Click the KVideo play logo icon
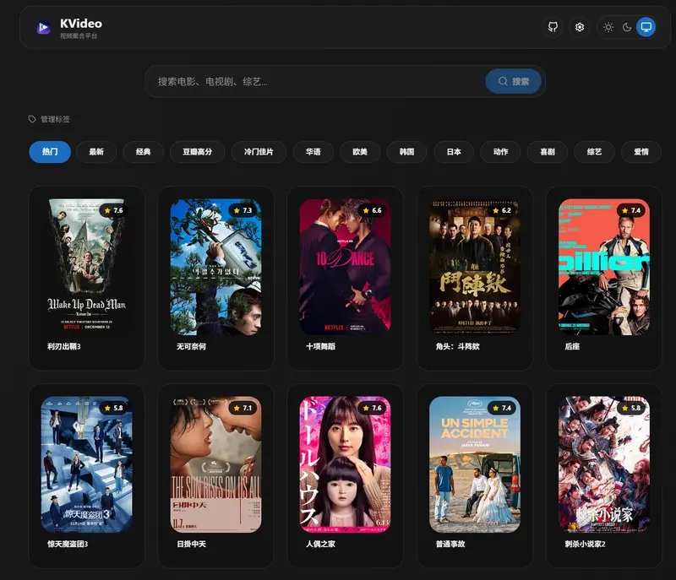Image resolution: width=676 pixels, height=580 pixels. pos(43,25)
